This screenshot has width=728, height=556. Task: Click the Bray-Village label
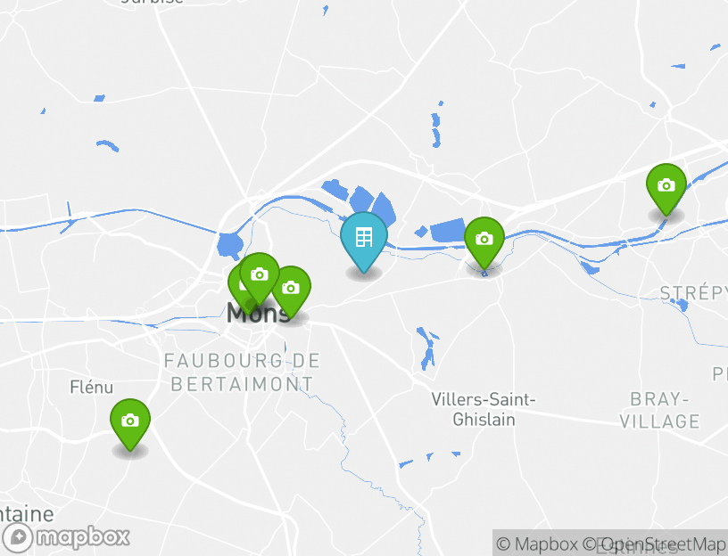(659, 411)
